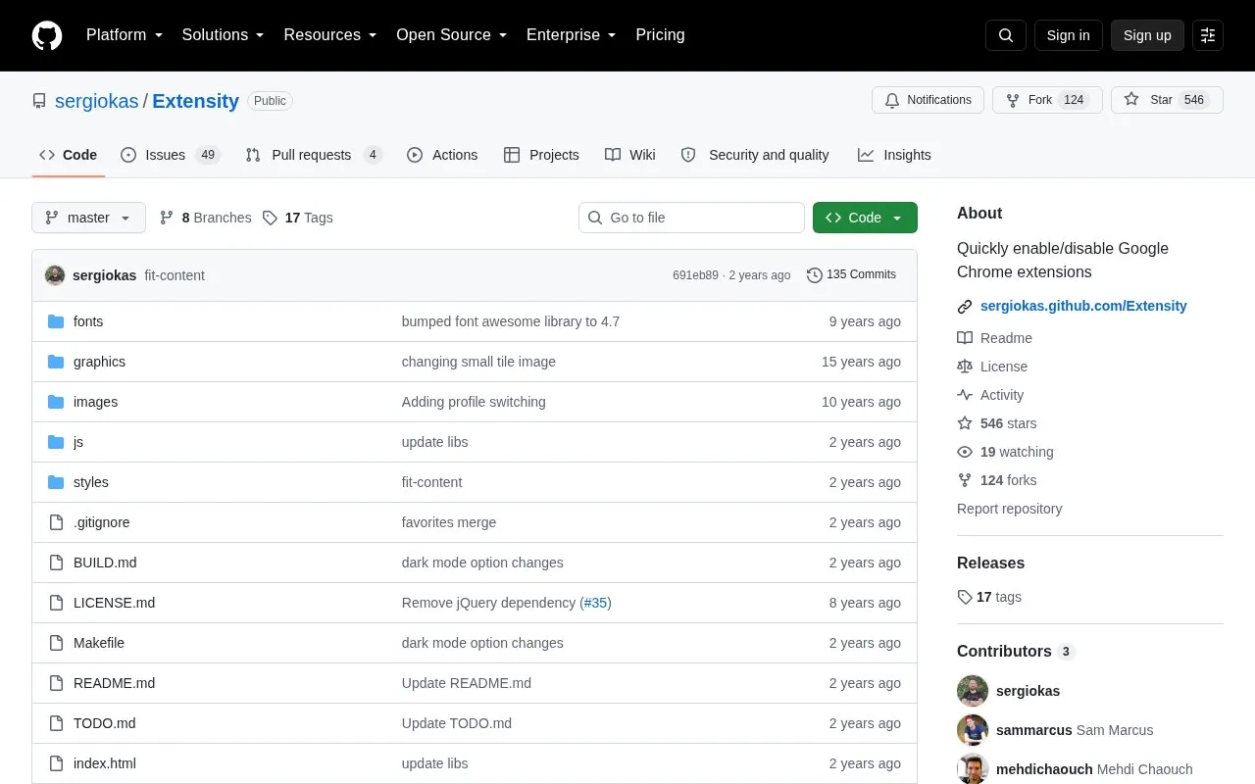Open the sammarcus contributor avatar
1255x784 pixels.
click(x=973, y=730)
